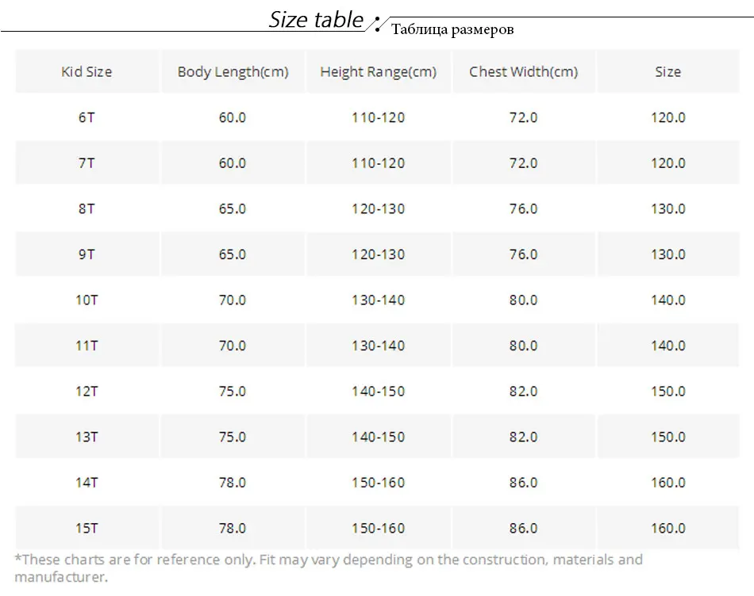Click the Height Range(cm) column header
Viewport: 754px width, 596px height.
379,71
